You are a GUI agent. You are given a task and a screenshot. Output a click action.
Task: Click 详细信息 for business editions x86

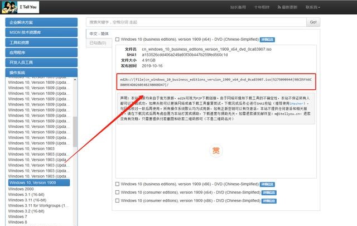(267, 184)
